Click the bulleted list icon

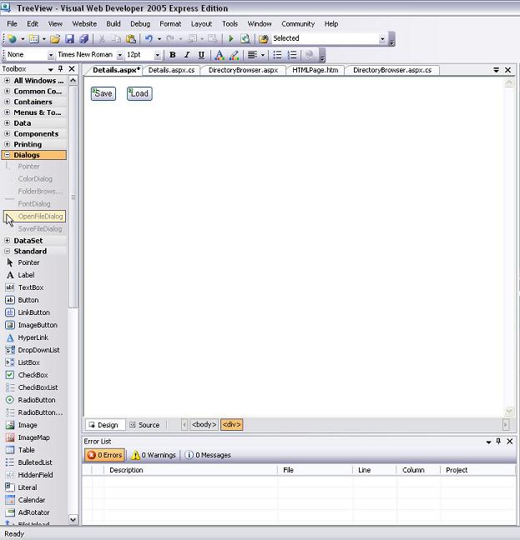(x=277, y=55)
